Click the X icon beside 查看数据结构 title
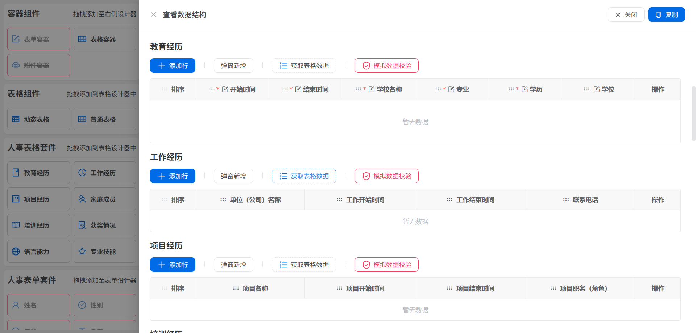This screenshot has width=696, height=333. (154, 14)
